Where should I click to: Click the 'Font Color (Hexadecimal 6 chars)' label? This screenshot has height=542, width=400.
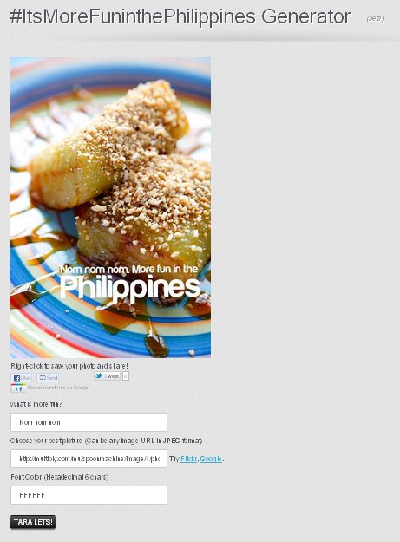(x=60, y=477)
